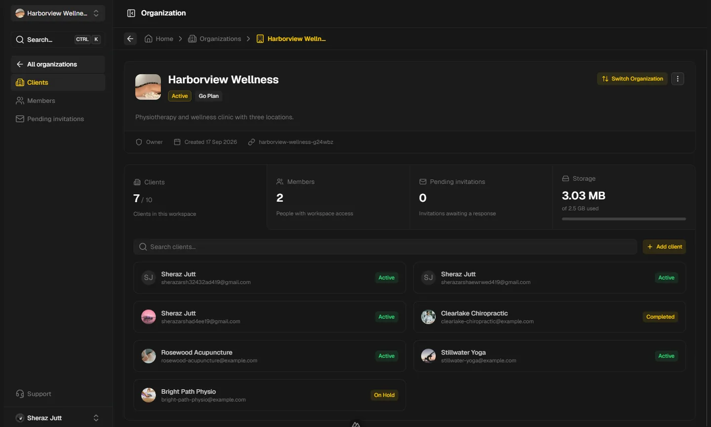Open client sherazarsh32432ad419@gmail.com card
Viewport: 711px width, 427px height.
click(270, 278)
